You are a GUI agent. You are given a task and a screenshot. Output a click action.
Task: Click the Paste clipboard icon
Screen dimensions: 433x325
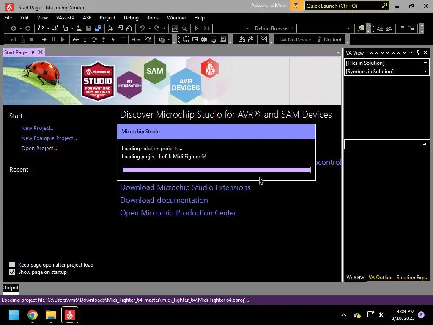click(129, 28)
